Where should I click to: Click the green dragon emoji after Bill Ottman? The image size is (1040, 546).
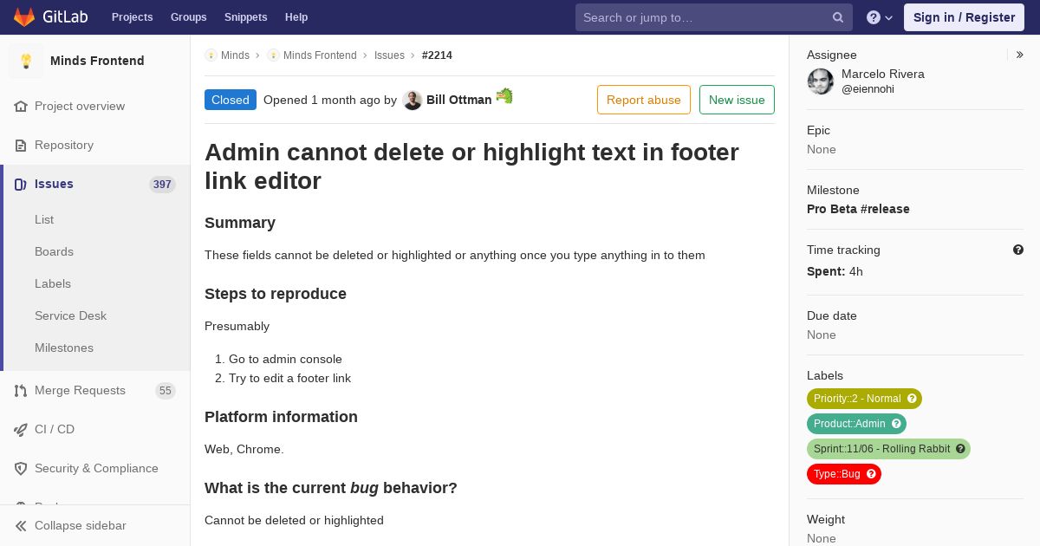tap(504, 96)
